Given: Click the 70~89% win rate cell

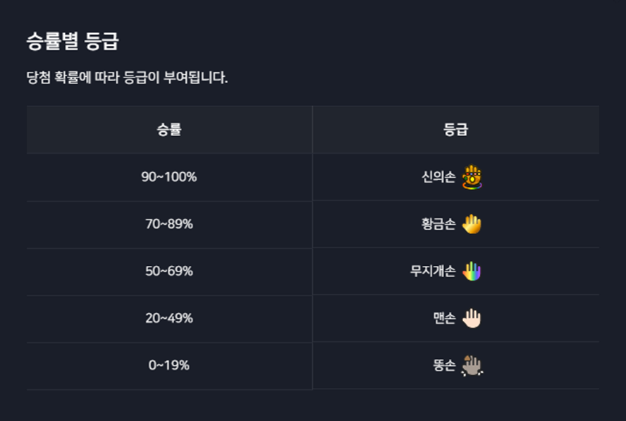Looking at the screenshot, I should [169, 224].
